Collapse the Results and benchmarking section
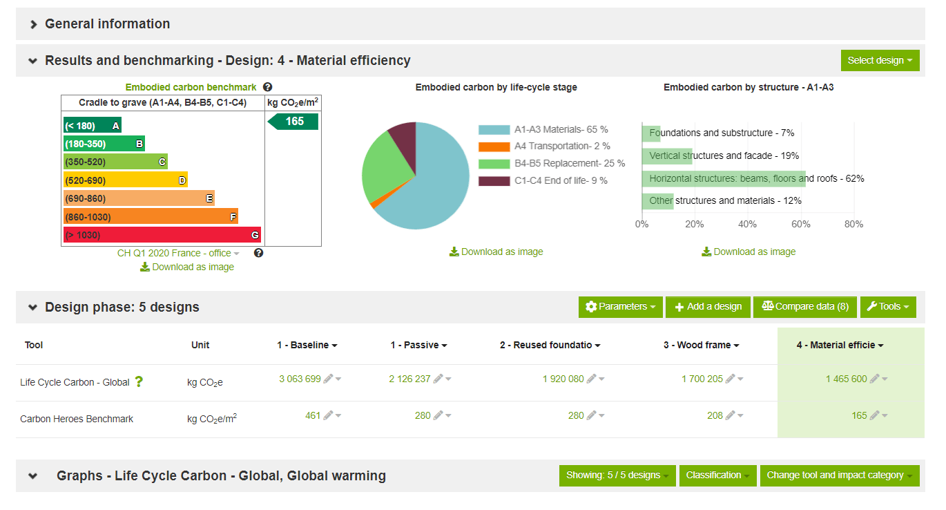946x510 pixels. [33, 61]
